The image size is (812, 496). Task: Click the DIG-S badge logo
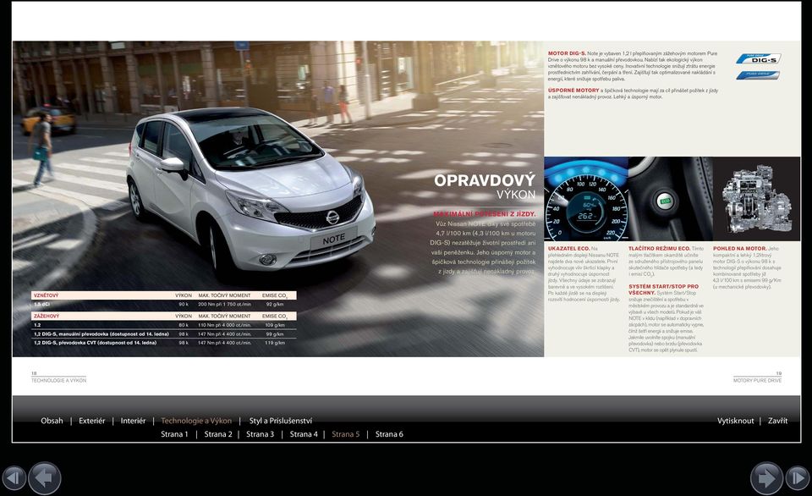pos(758,58)
